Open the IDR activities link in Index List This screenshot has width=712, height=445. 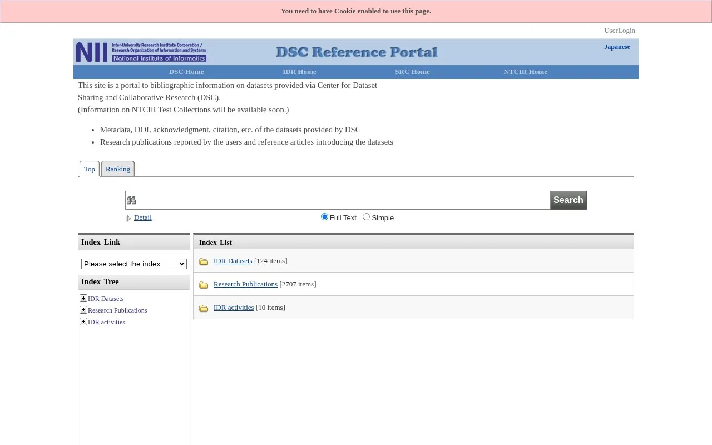click(x=234, y=308)
